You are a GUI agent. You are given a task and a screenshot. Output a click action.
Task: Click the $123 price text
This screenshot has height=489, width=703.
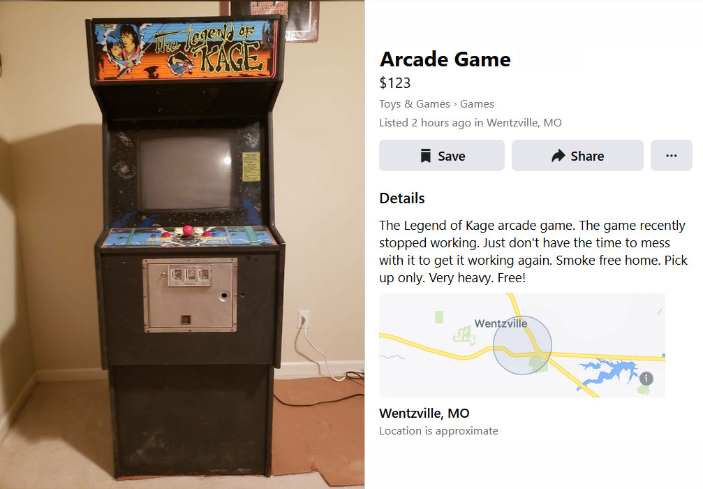(x=394, y=83)
